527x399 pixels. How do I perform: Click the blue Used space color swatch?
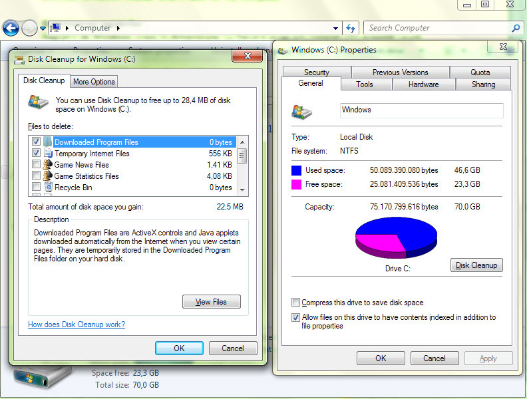point(296,170)
